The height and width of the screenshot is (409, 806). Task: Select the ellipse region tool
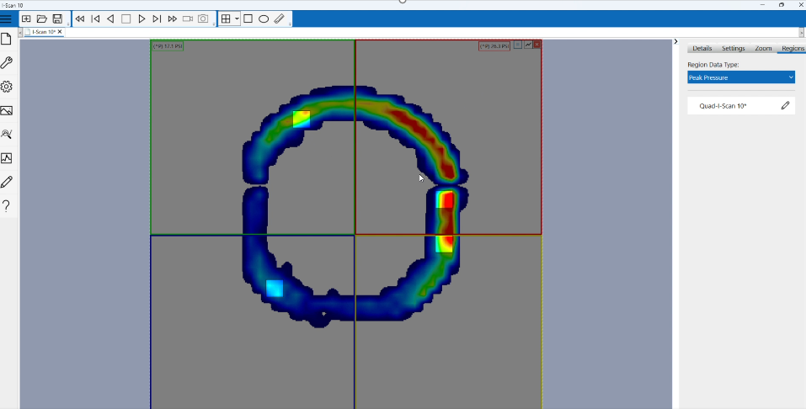tap(264, 19)
